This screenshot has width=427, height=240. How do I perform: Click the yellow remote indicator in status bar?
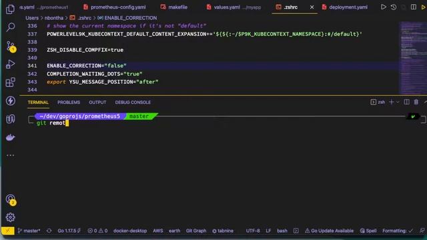coord(7,231)
